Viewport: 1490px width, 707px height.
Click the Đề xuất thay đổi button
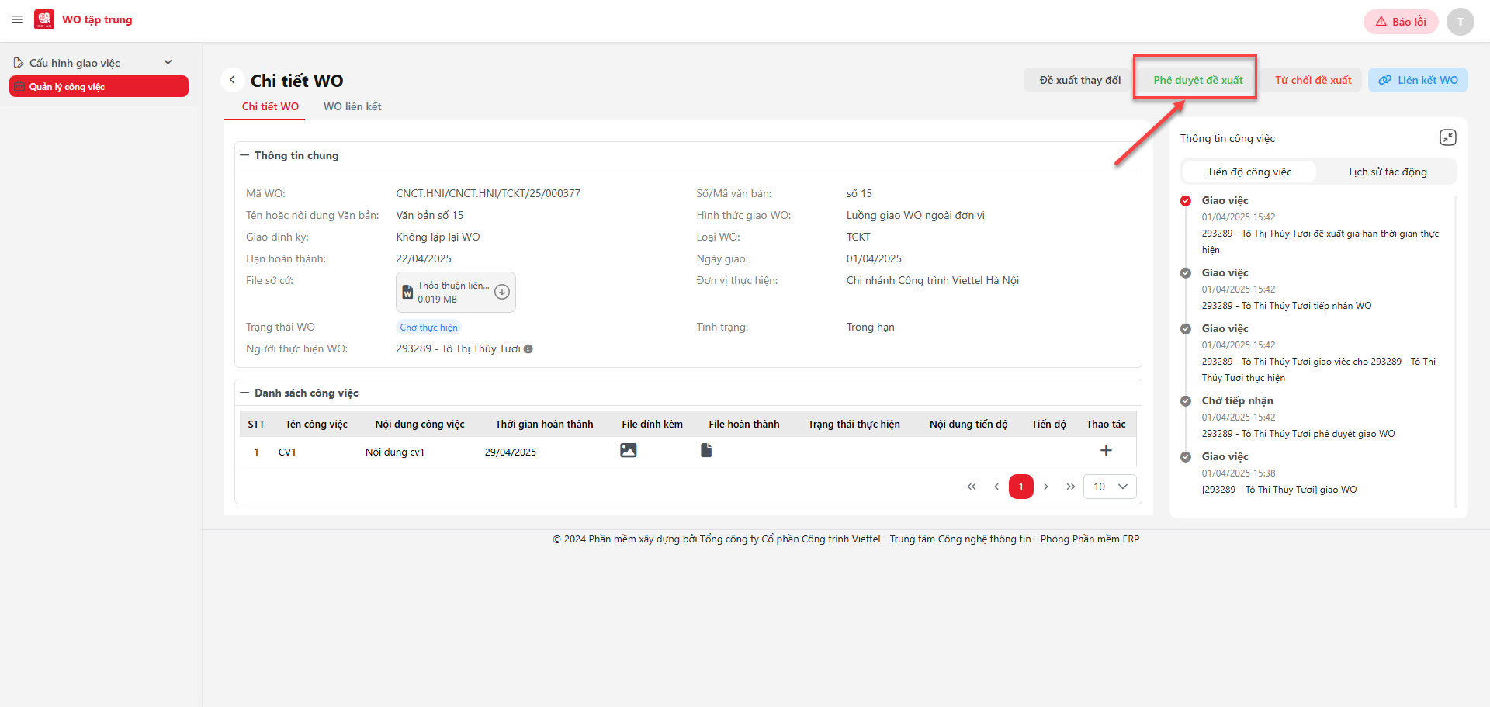tap(1080, 80)
